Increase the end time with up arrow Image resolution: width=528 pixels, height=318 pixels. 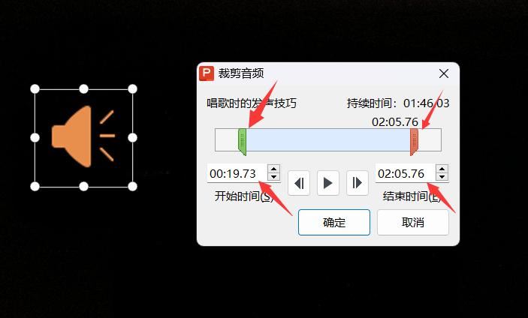[x=442, y=169]
